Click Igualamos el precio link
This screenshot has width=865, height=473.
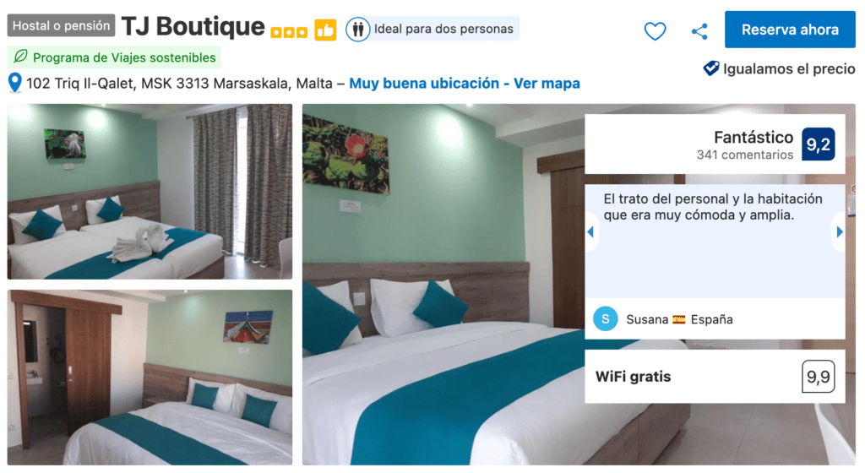789,69
